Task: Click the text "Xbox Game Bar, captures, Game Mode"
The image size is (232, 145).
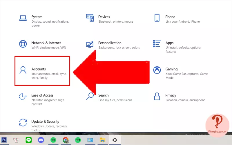Action: click(186, 76)
